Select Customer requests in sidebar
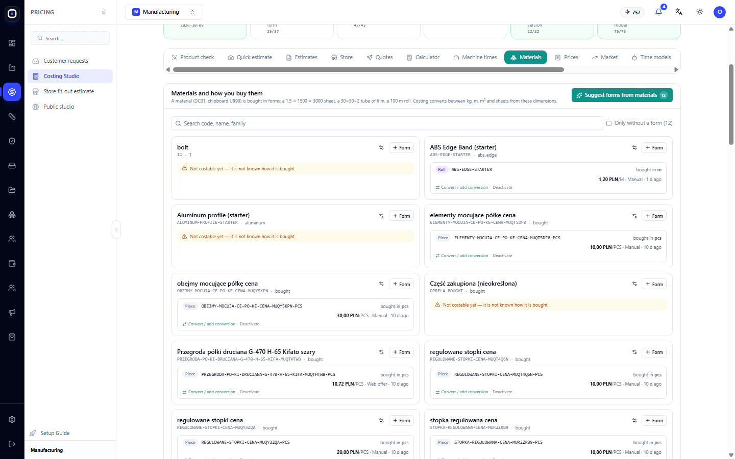This screenshot has height=459, width=735. point(70,61)
